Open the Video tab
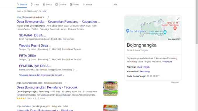Image resolution: width=198 pixels, height=111 pixels. [74, 5]
